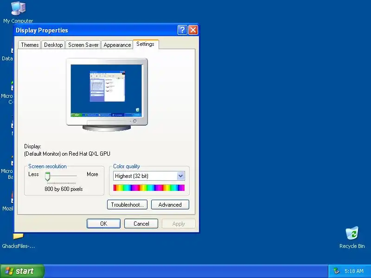Image resolution: width=371 pixels, height=278 pixels.
Task: Select the GhacksFiles folder on desktop
Action: (18, 240)
